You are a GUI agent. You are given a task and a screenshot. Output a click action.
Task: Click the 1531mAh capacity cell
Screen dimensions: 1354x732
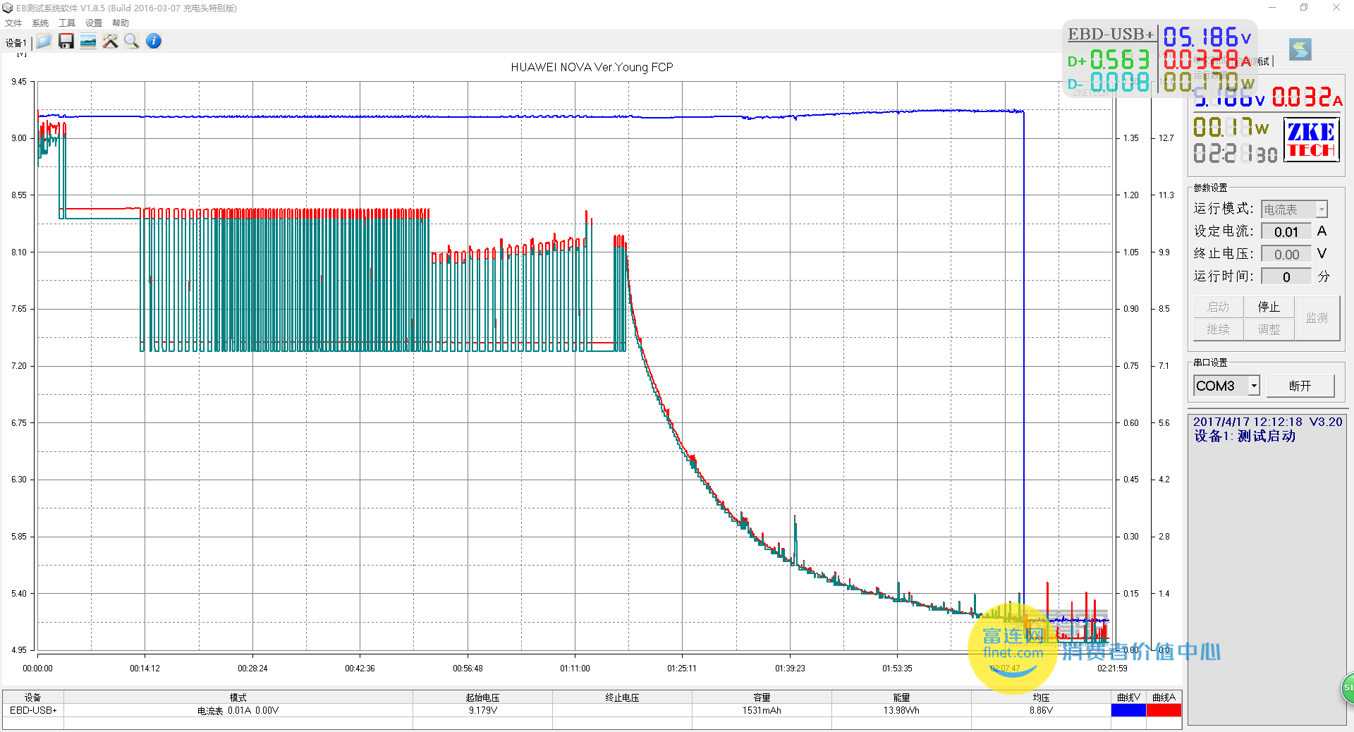[x=762, y=711]
